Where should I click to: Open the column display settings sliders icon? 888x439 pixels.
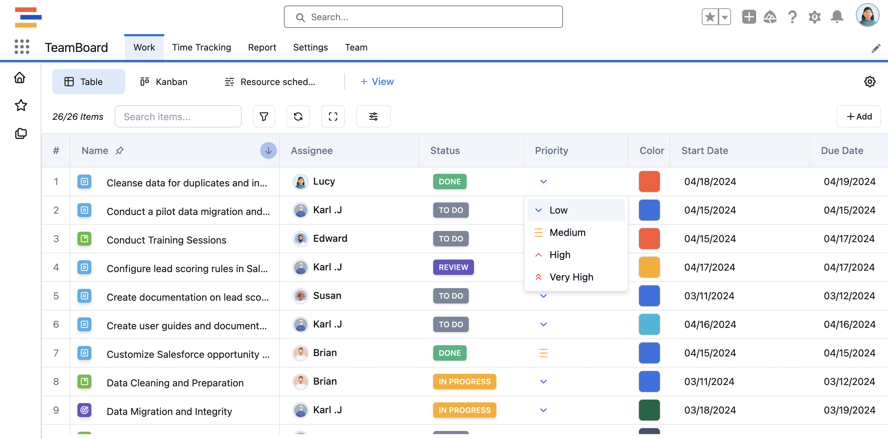coord(373,116)
